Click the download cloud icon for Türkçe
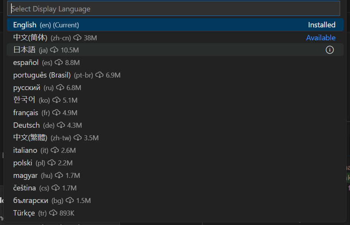 (53, 213)
